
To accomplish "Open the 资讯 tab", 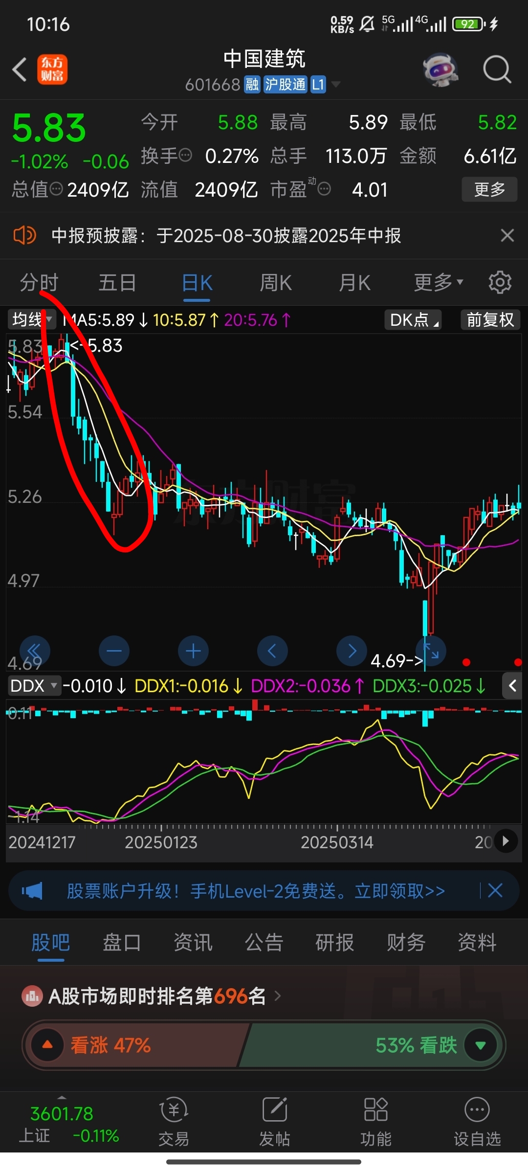I will [x=193, y=942].
